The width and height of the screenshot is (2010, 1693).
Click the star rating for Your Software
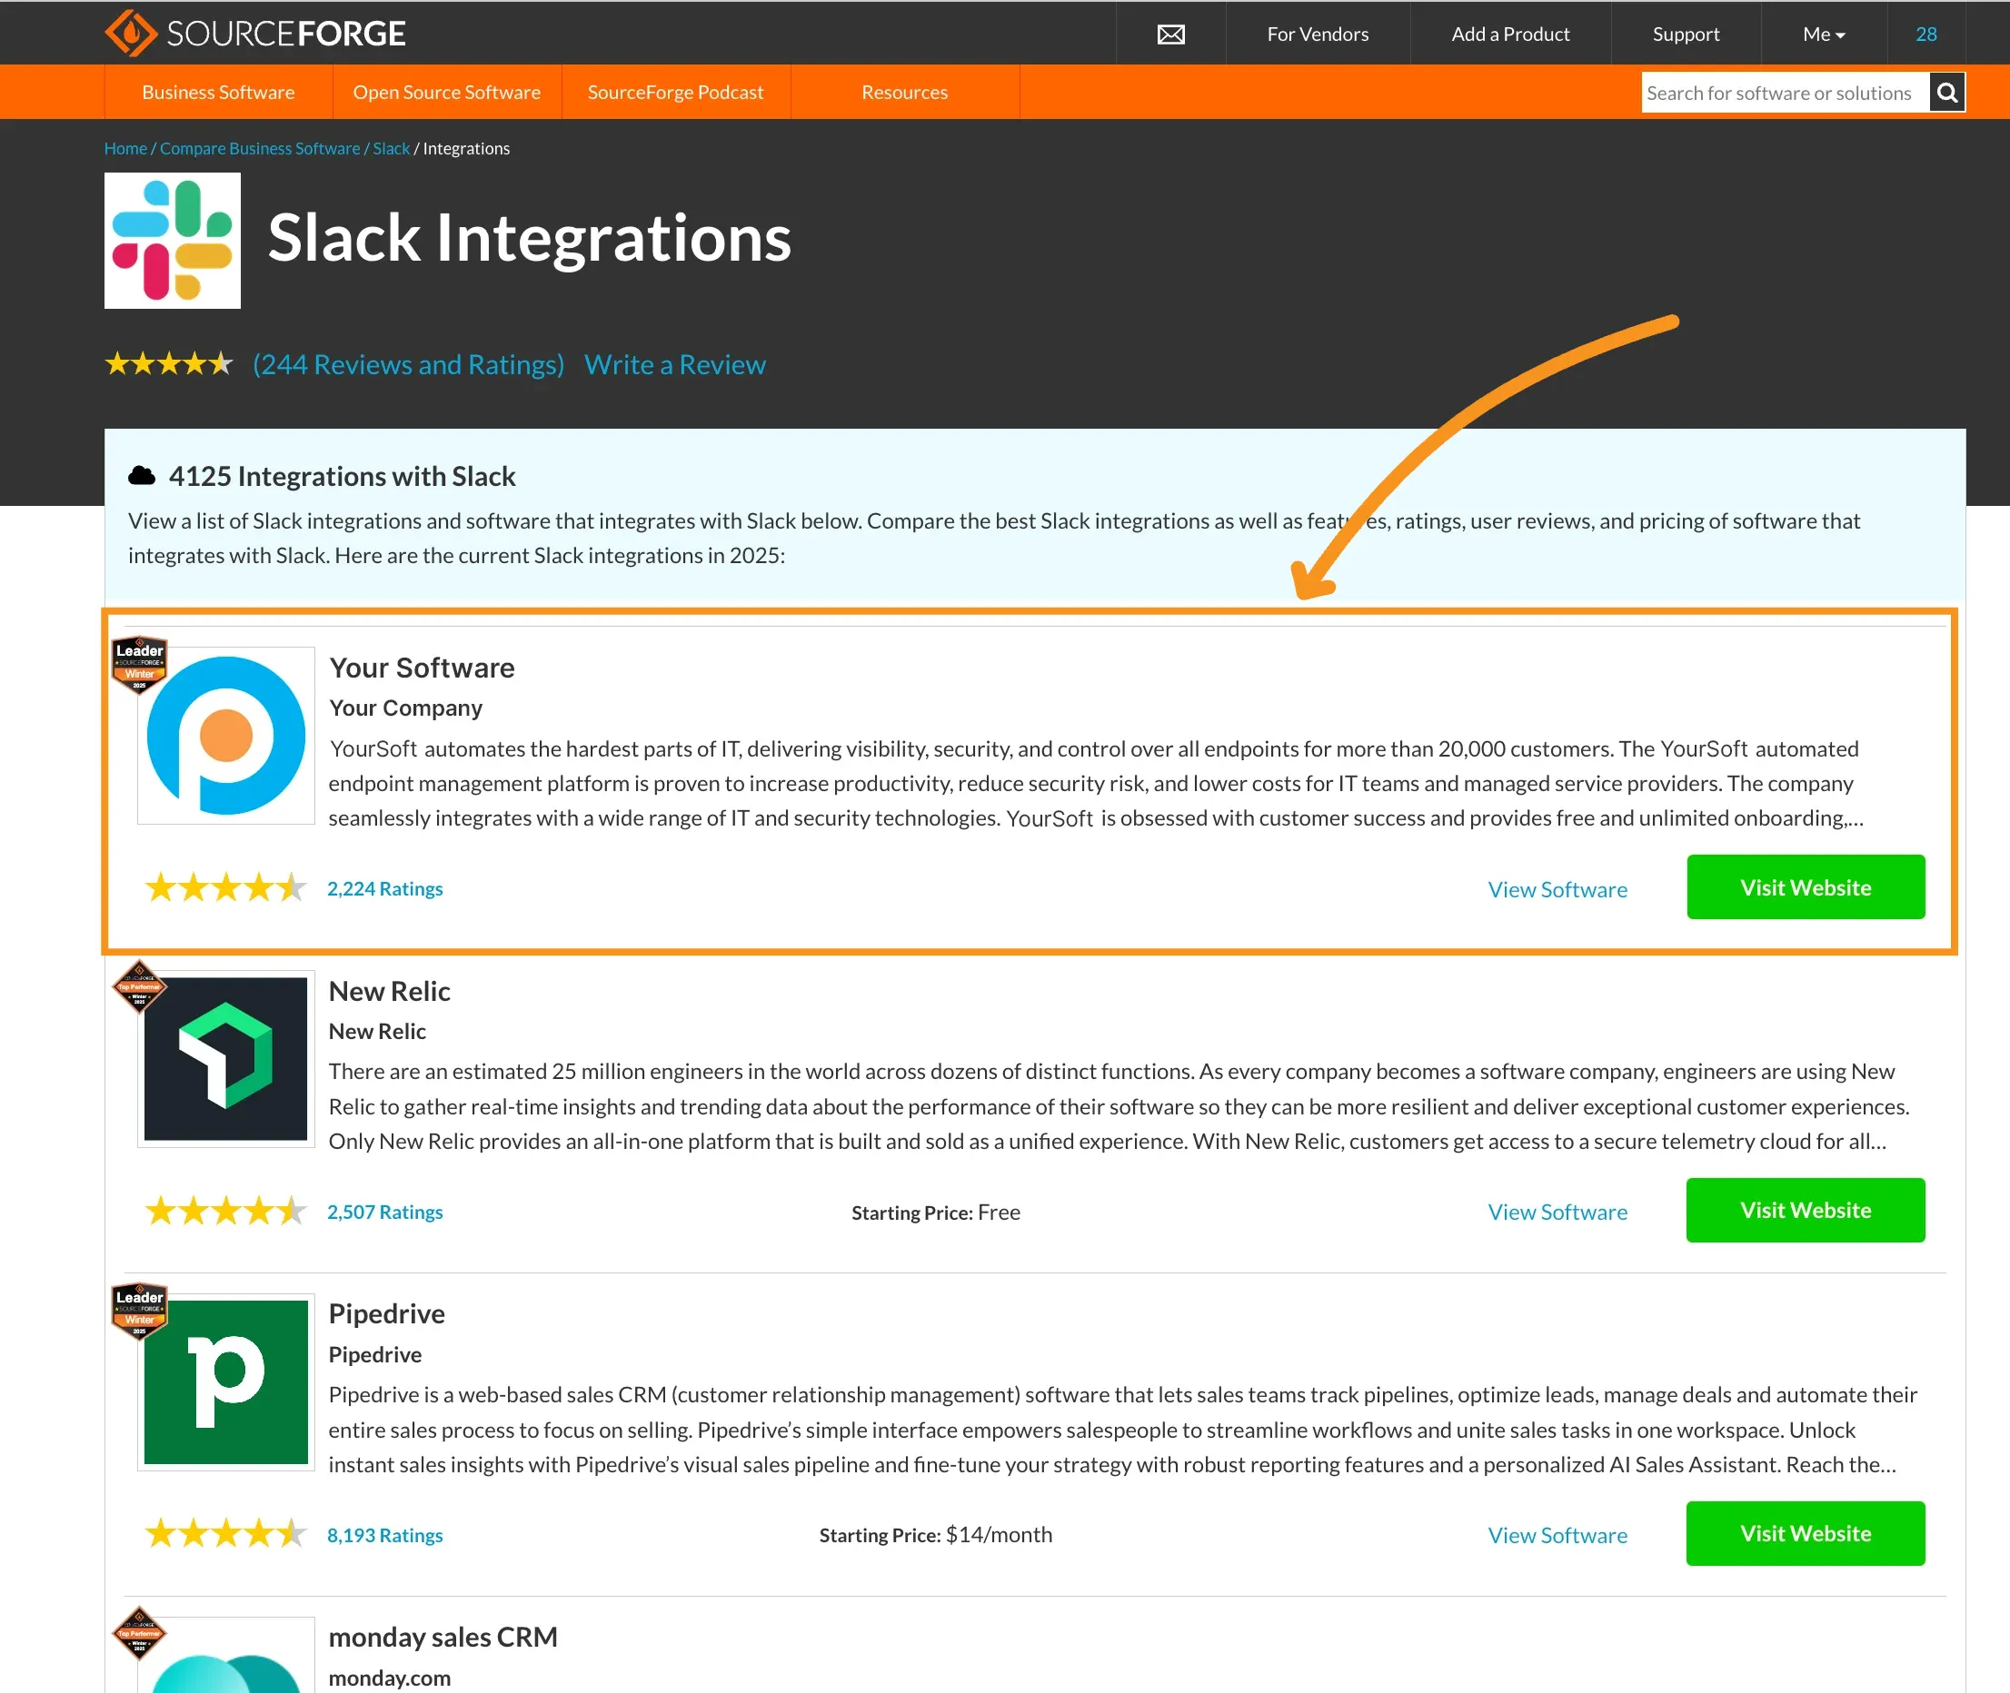pyautogui.click(x=224, y=887)
